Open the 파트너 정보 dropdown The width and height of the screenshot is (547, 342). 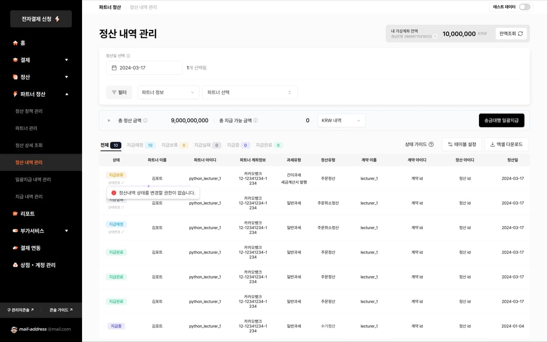point(168,92)
